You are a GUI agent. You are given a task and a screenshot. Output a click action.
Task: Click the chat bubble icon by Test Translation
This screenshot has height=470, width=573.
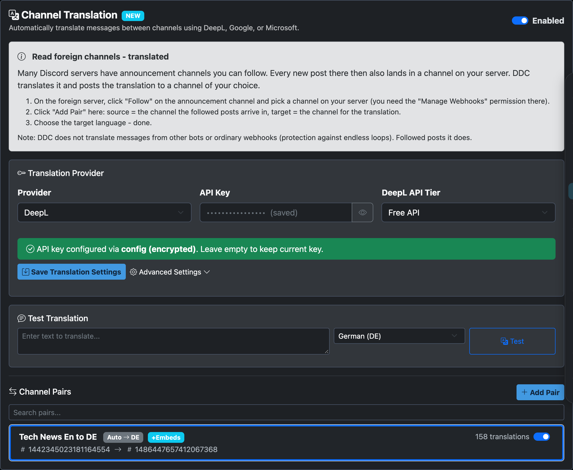coord(21,318)
